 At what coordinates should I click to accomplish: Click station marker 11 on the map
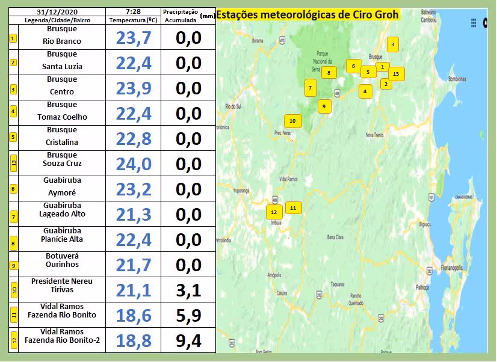pyautogui.click(x=293, y=207)
